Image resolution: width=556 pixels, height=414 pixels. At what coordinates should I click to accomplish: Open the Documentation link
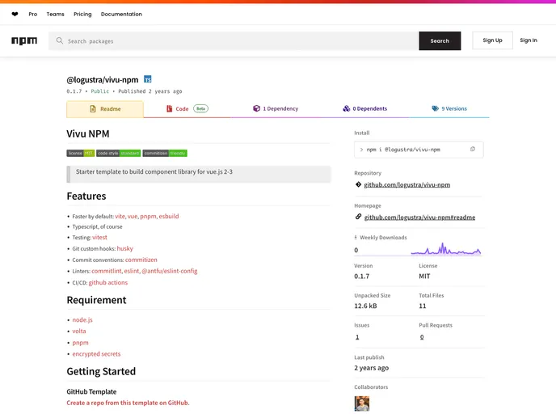pos(121,15)
